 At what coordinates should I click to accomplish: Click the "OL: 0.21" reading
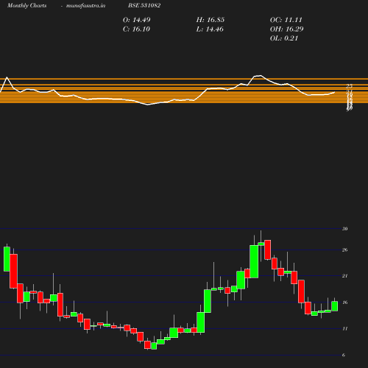pos(284,38)
